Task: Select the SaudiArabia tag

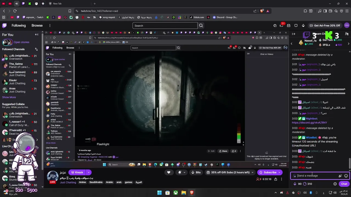Action: tap(96, 182)
